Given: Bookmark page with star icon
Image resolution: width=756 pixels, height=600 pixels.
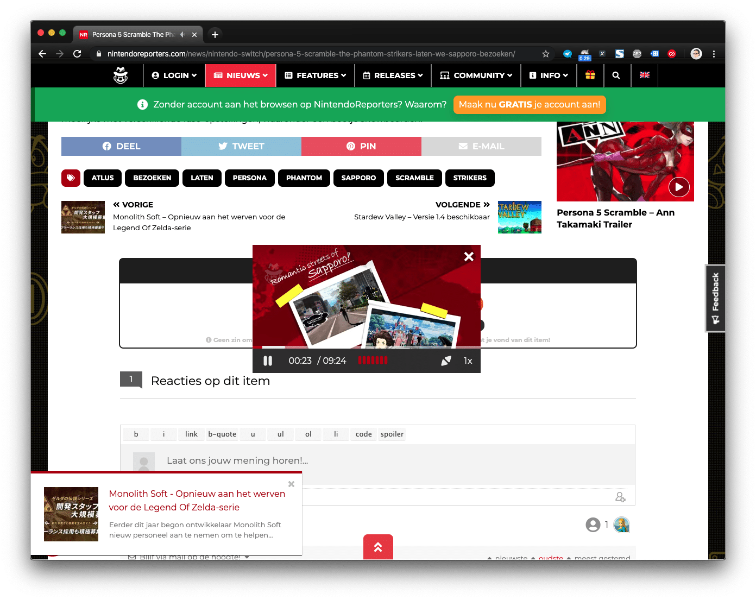Looking at the screenshot, I should (x=546, y=54).
